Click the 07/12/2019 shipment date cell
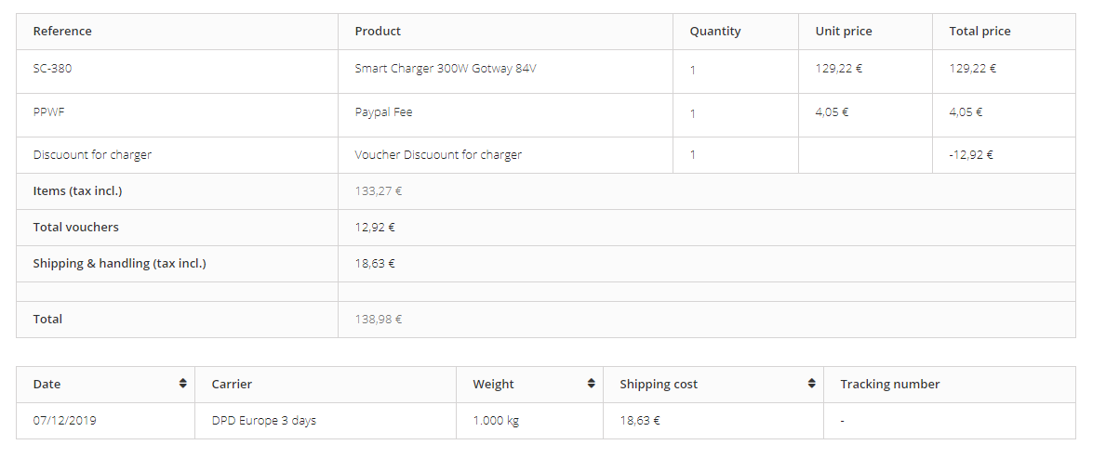Viewport: 1106px width, 458px height. 105,421
